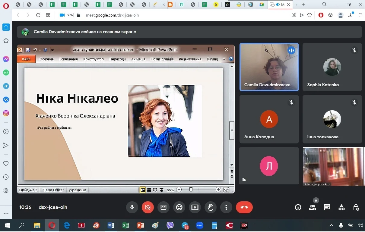Open the Рецензування ribbon tab

(x=190, y=59)
